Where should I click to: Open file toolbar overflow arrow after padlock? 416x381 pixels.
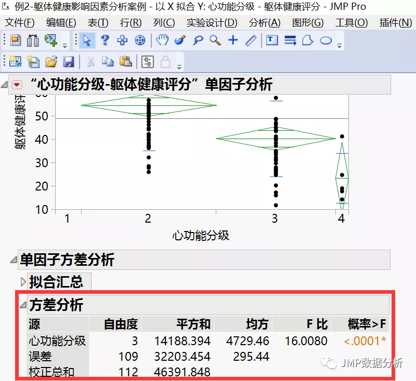tap(179, 67)
